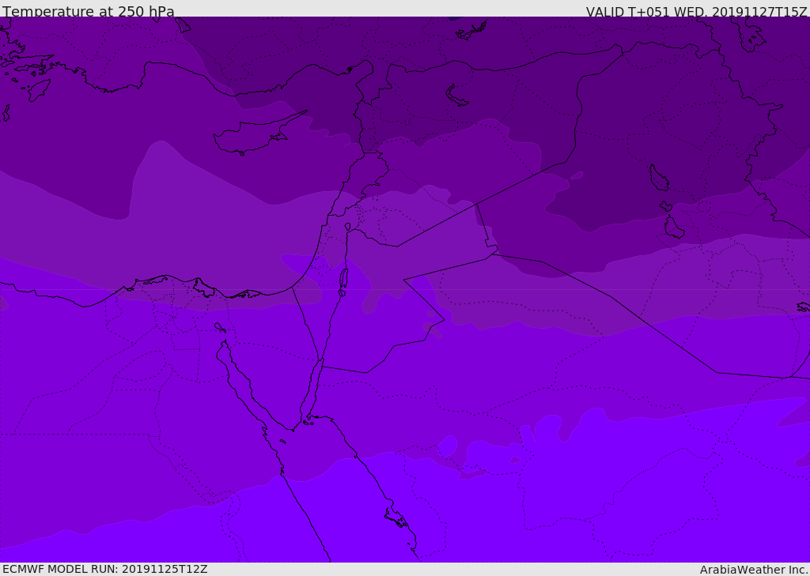This screenshot has width=810, height=576.
Task: Click the 'VALID T+051 WED. 20191127T15Z' label
Action: tap(696, 11)
